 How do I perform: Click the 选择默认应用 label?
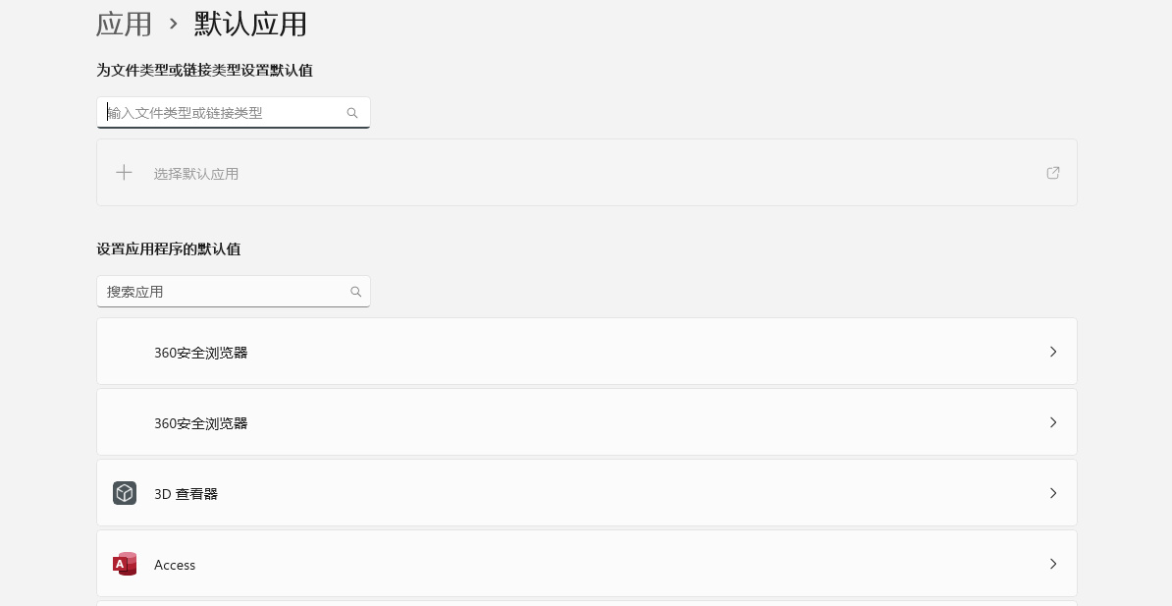(196, 174)
